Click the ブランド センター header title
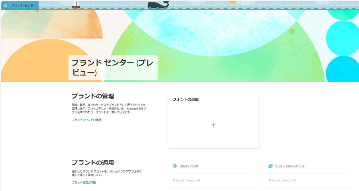This screenshot has height=191, width=359. [24, 5]
